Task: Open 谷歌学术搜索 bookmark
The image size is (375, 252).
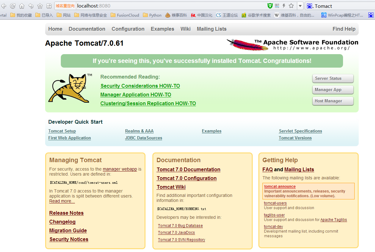Action: pos(256,15)
